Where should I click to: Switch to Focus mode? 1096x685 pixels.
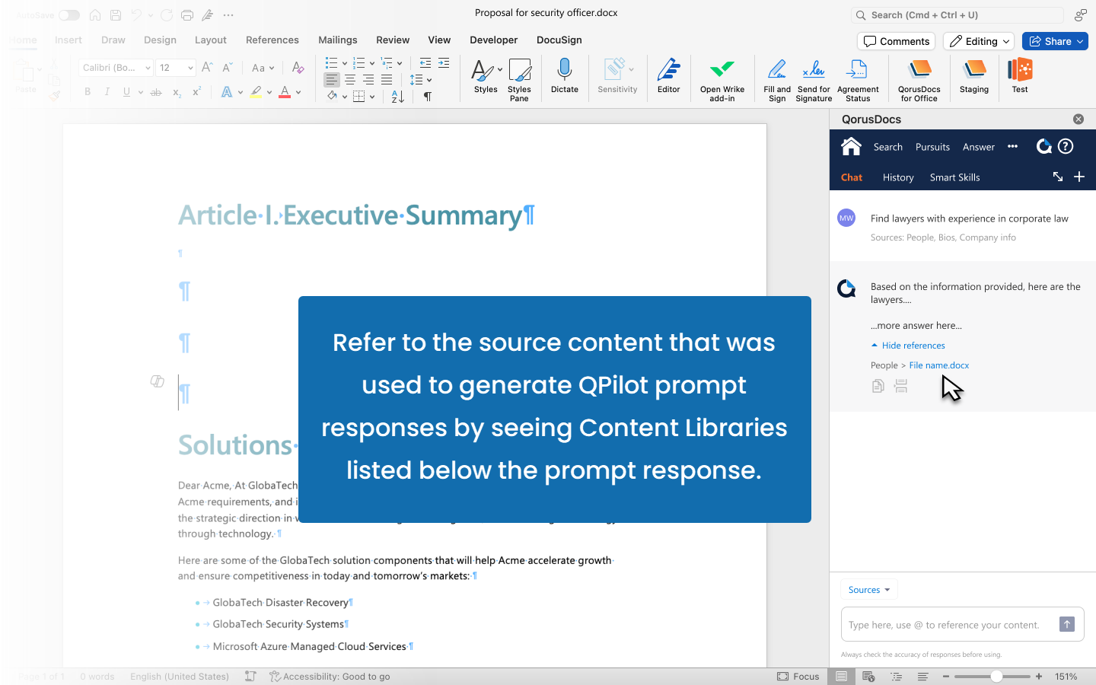point(798,676)
